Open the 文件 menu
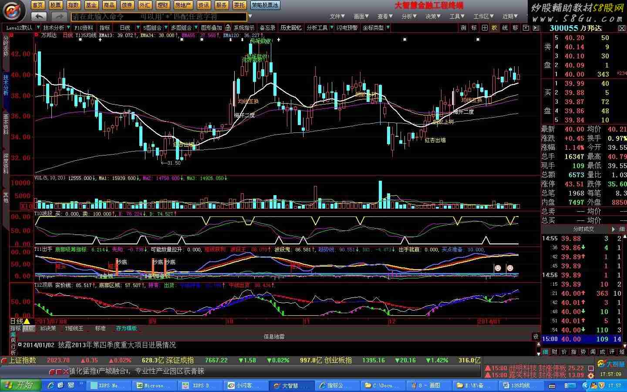 click(337, 17)
